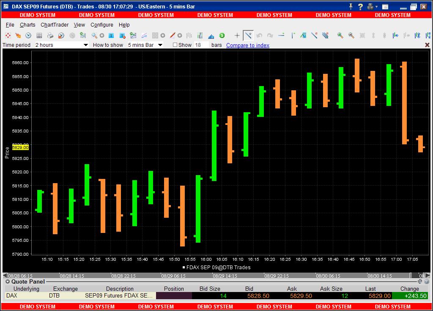Open the Configure menu

[x=101, y=25]
